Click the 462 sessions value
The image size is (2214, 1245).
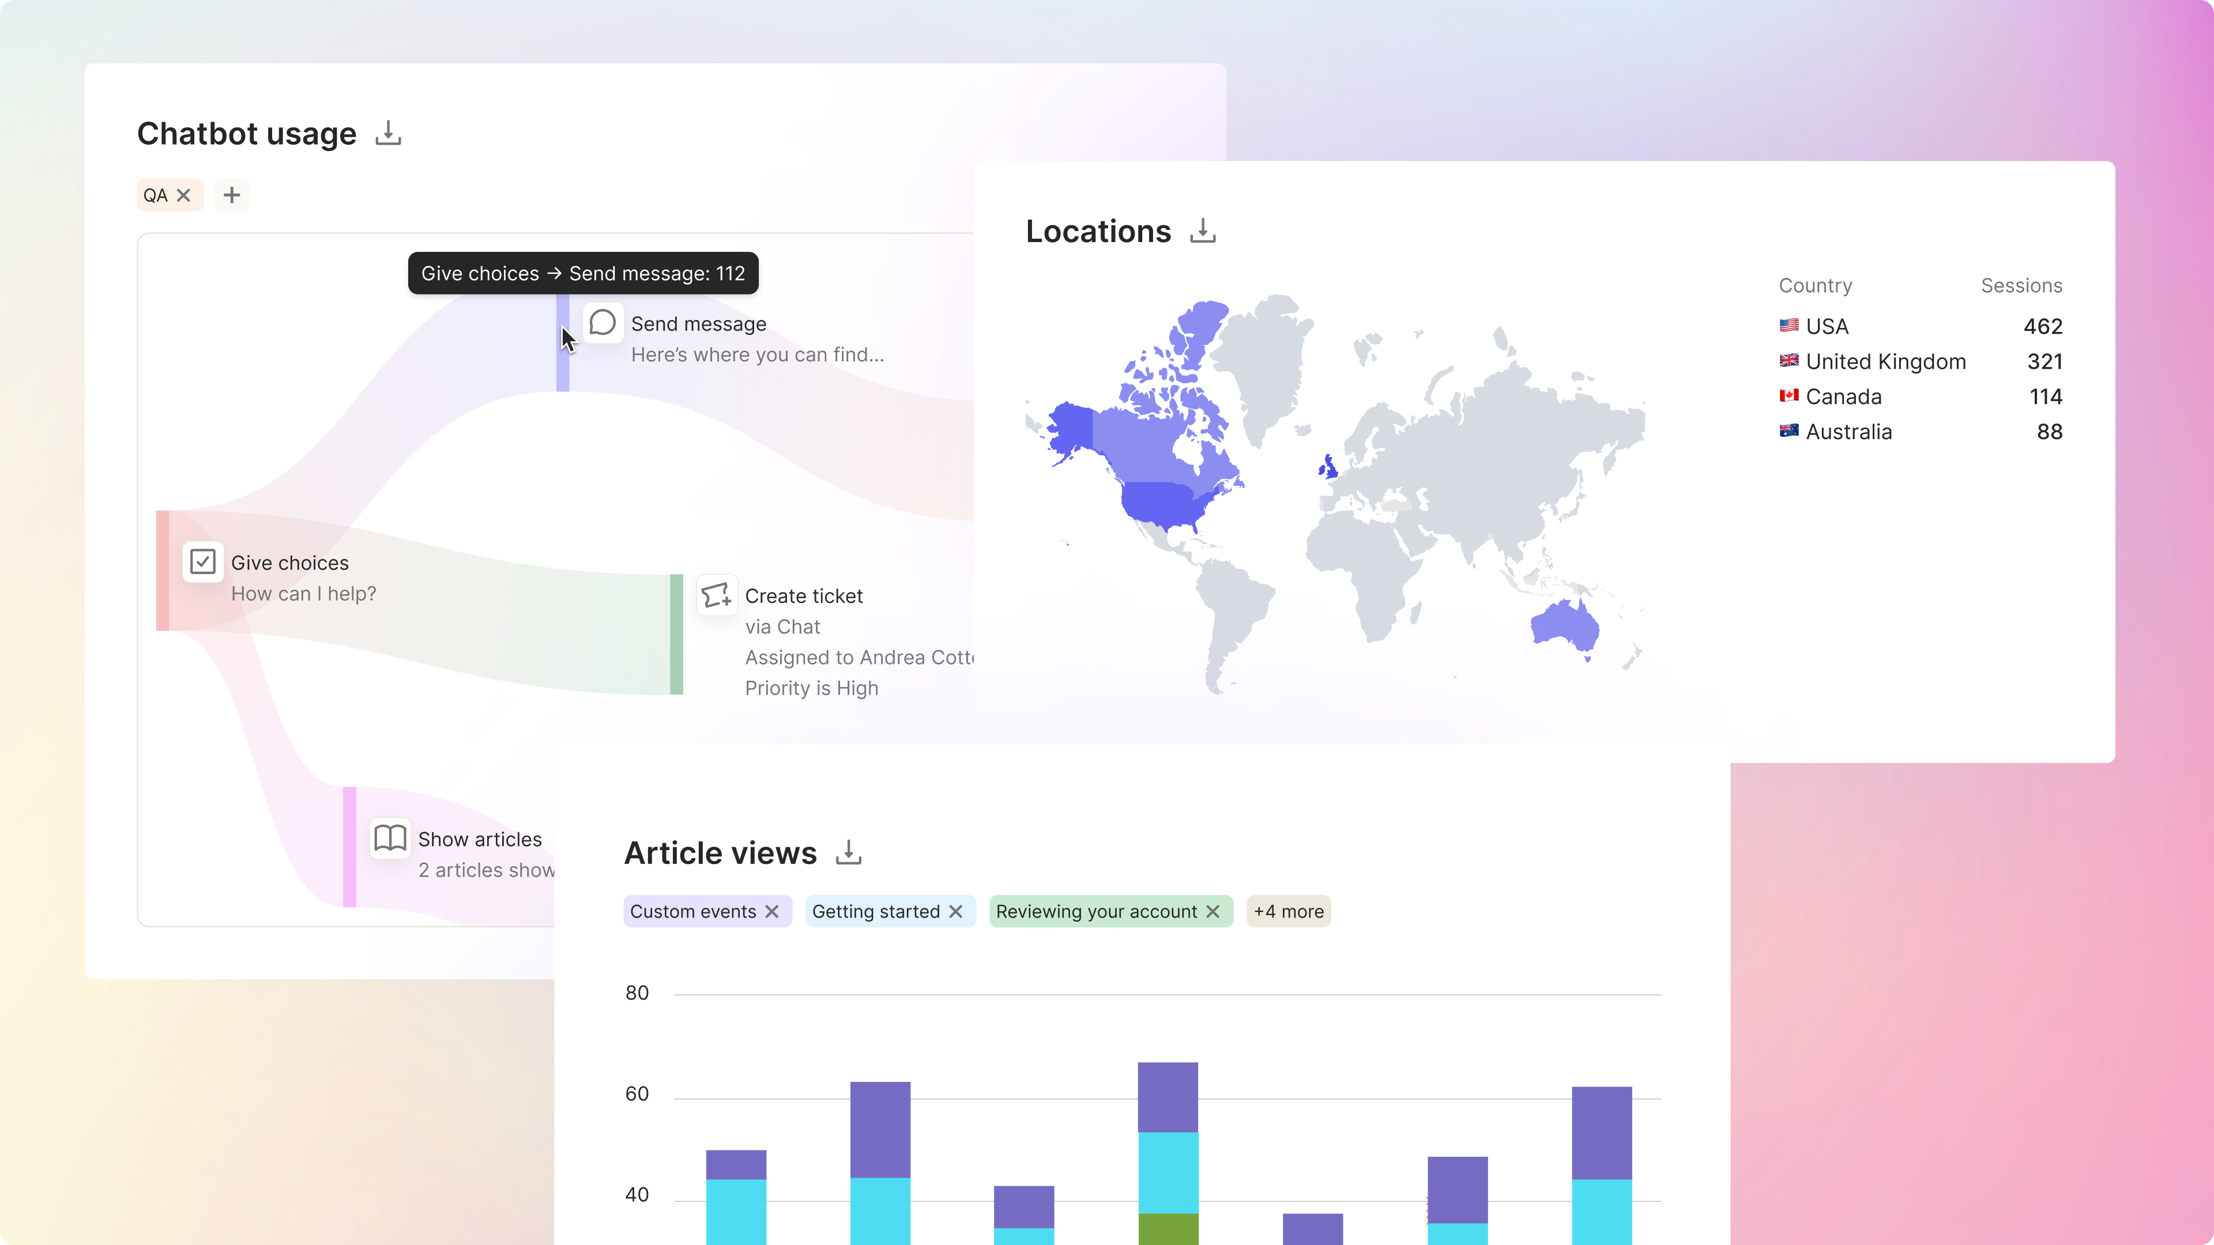click(2043, 326)
